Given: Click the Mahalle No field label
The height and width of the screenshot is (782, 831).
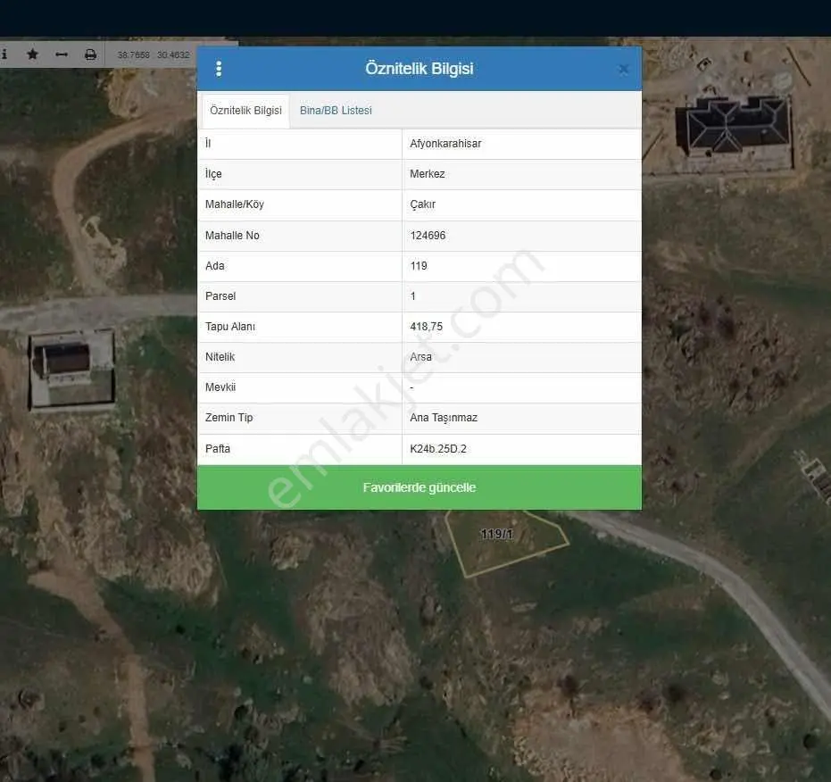Looking at the screenshot, I should [232, 236].
